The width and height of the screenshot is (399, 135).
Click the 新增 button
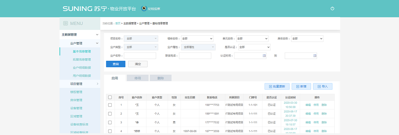point(301,86)
